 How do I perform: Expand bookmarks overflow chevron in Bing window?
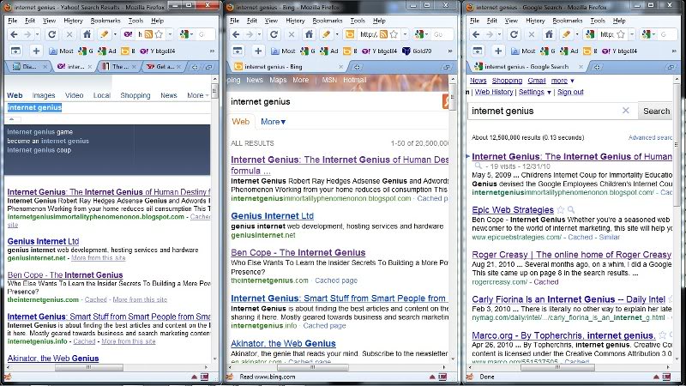point(449,51)
